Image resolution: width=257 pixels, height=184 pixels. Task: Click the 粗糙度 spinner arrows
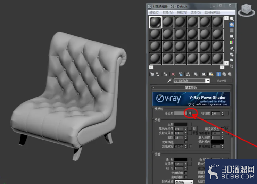(222, 114)
